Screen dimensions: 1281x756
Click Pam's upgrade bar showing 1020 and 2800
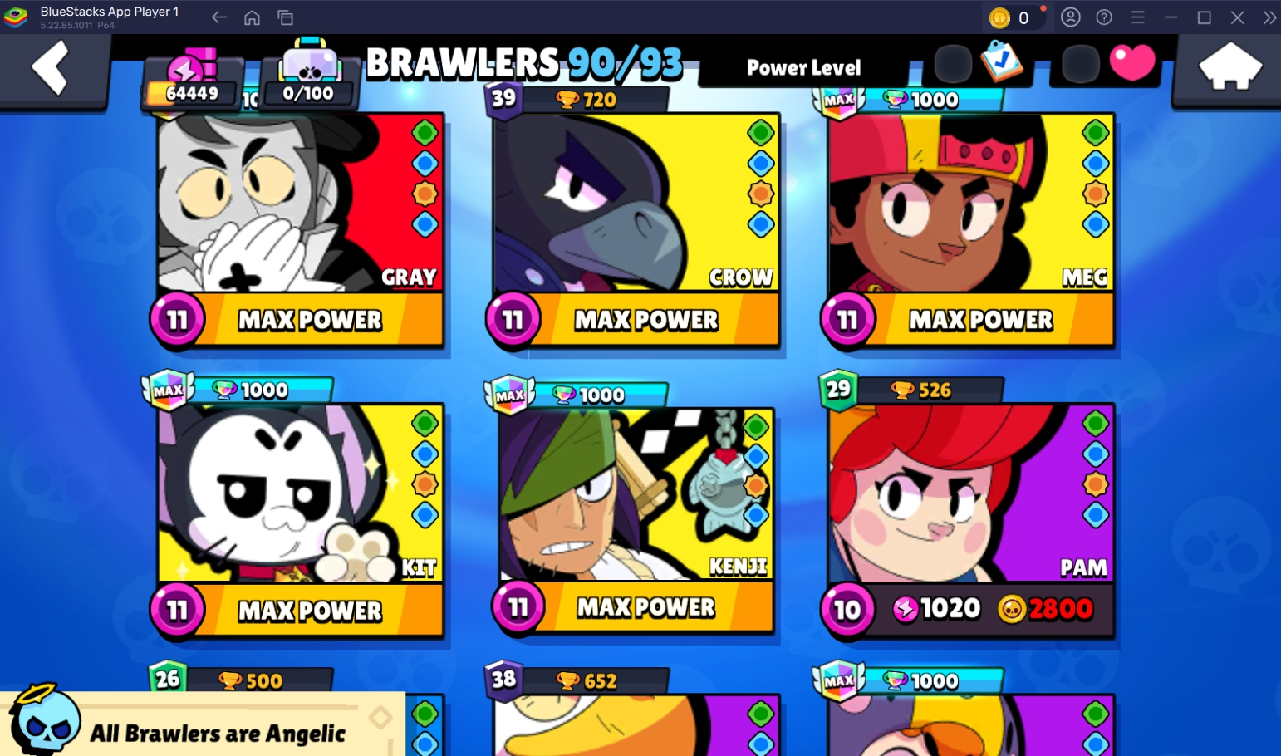(969, 609)
